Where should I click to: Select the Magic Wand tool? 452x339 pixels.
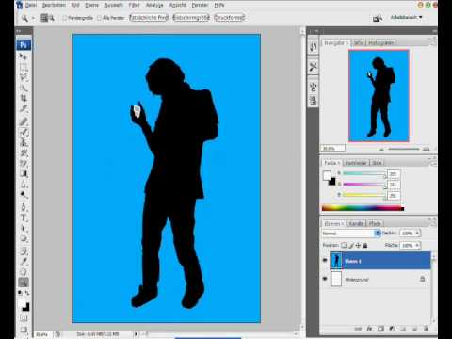[x=24, y=88]
